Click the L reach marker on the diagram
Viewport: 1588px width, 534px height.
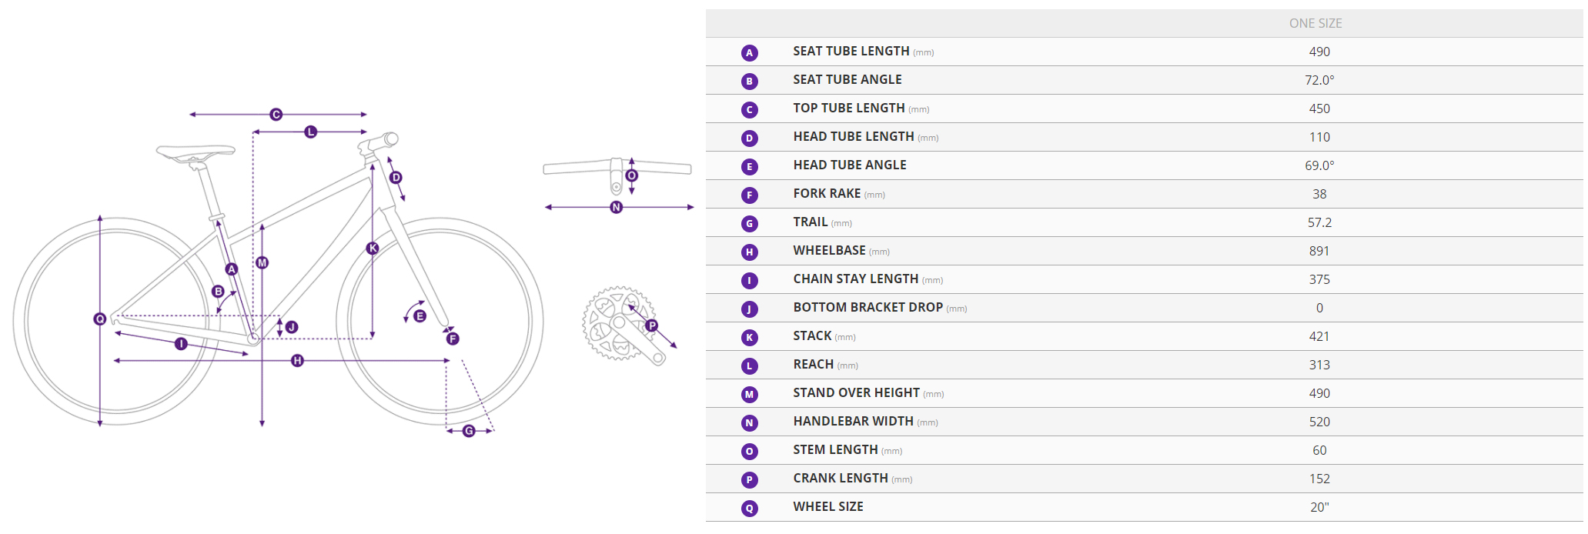tap(310, 132)
